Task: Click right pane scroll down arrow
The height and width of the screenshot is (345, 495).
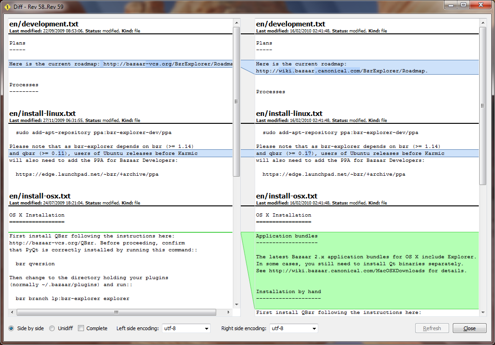Action: click(482, 313)
